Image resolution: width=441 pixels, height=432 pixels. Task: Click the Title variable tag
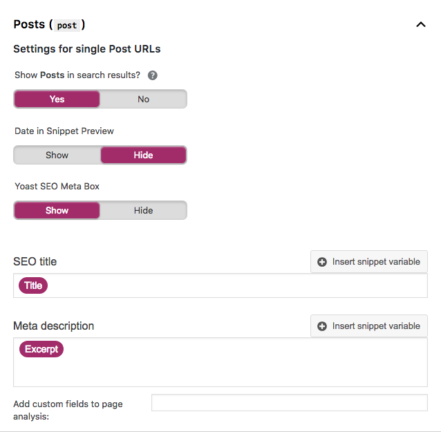pyautogui.click(x=33, y=285)
